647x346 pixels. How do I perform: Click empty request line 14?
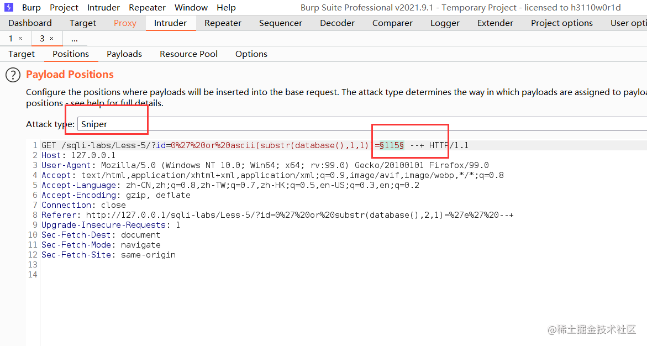pos(343,275)
